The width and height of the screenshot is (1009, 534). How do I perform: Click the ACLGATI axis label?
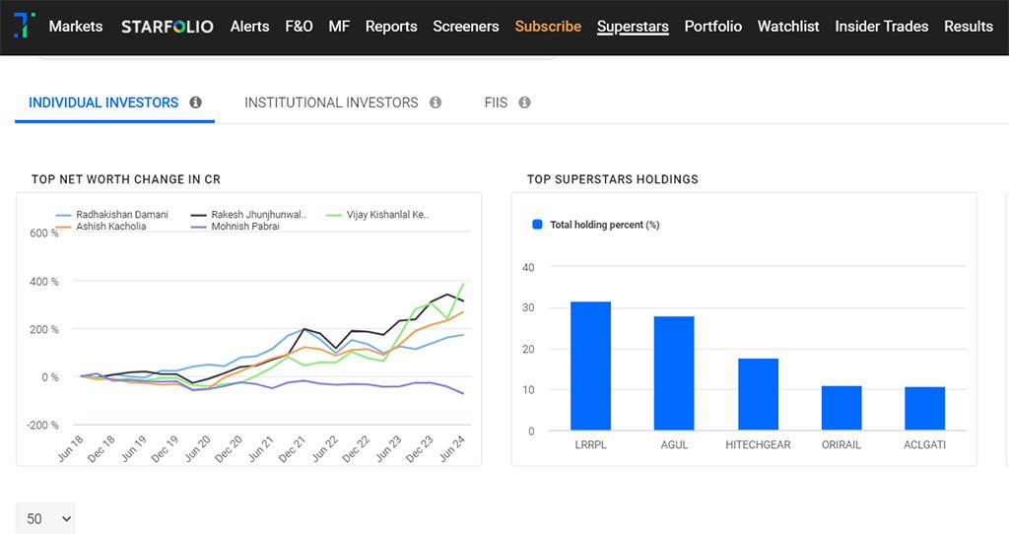tap(924, 444)
